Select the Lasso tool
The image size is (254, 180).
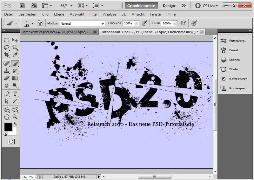[7, 48]
